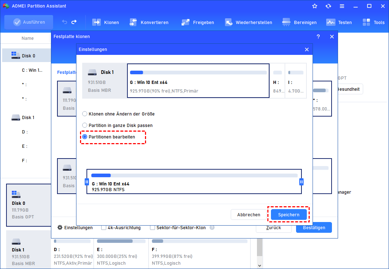Close the Festplatte klonen dialog
This screenshot has width=389, height=269.
point(332,37)
